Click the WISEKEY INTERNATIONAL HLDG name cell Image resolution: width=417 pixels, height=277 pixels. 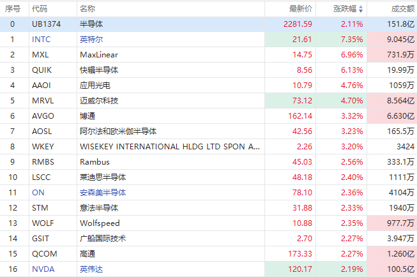[x=170, y=146]
